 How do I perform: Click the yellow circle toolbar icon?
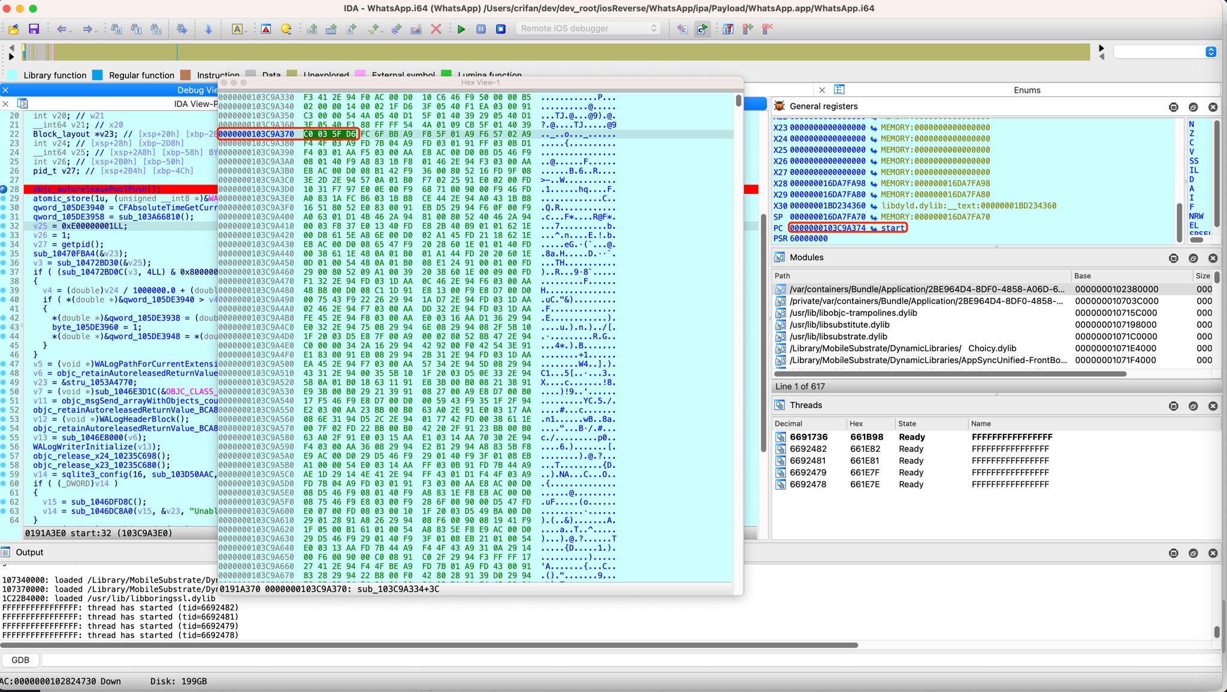coord(286,29)
